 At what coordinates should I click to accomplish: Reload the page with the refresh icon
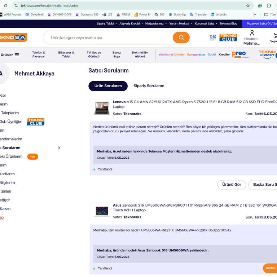pyautogui.click(x=5, y=5)
